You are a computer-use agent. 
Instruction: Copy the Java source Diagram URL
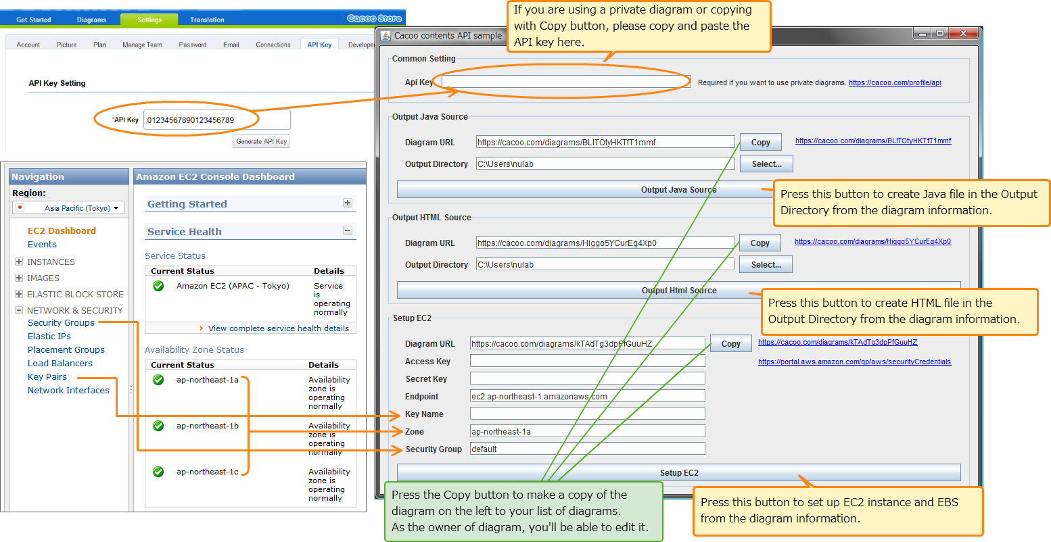(760, 142)
